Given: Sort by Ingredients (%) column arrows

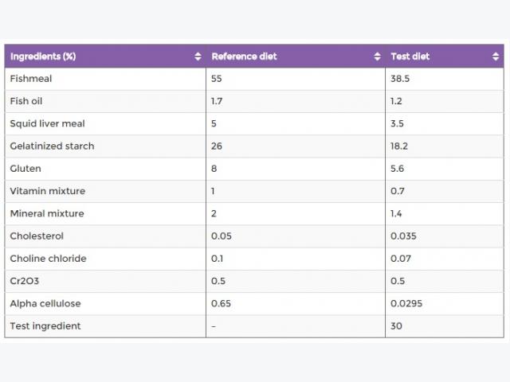Looking at the screenshot, I should 198,57.
